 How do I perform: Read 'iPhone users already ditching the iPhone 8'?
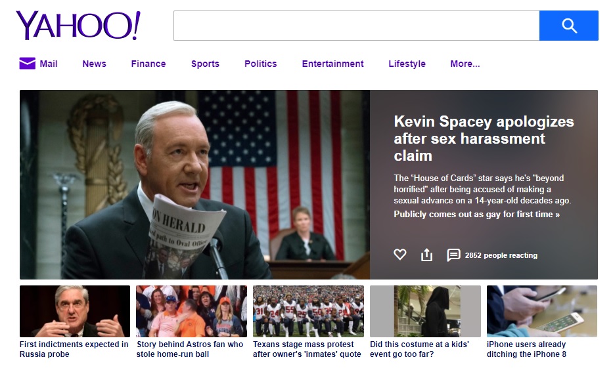pos(526,350)
